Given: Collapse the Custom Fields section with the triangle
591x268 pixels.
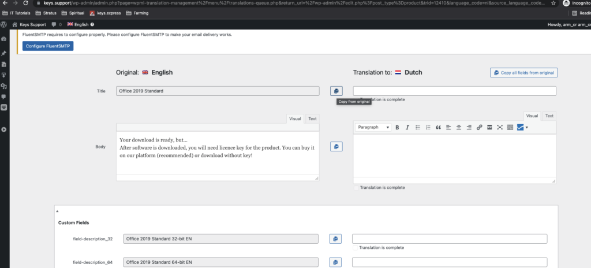Looking at the screenshot, I should point(58,212).
